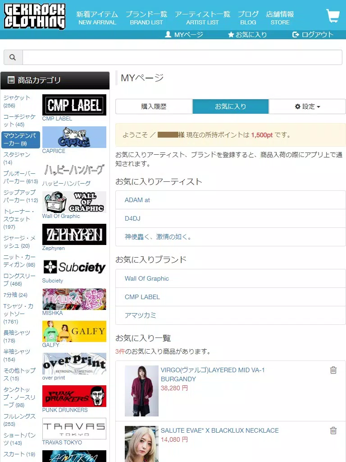Select タンクトップ・ノースリーブ (98) category

(19, 397)
